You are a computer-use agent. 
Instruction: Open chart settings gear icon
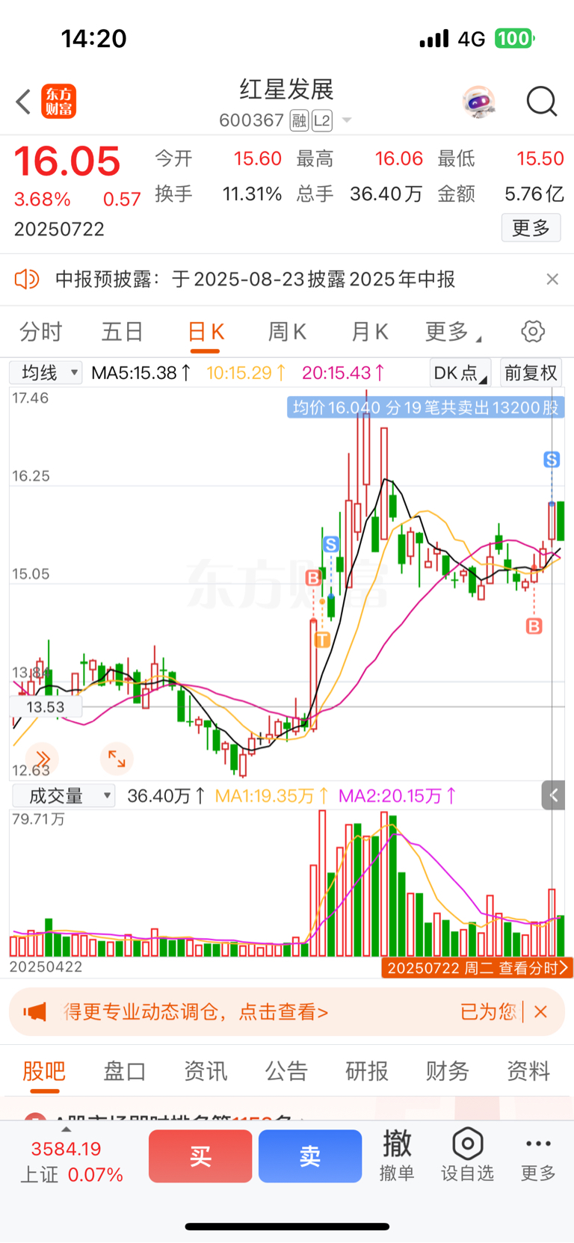533,331
